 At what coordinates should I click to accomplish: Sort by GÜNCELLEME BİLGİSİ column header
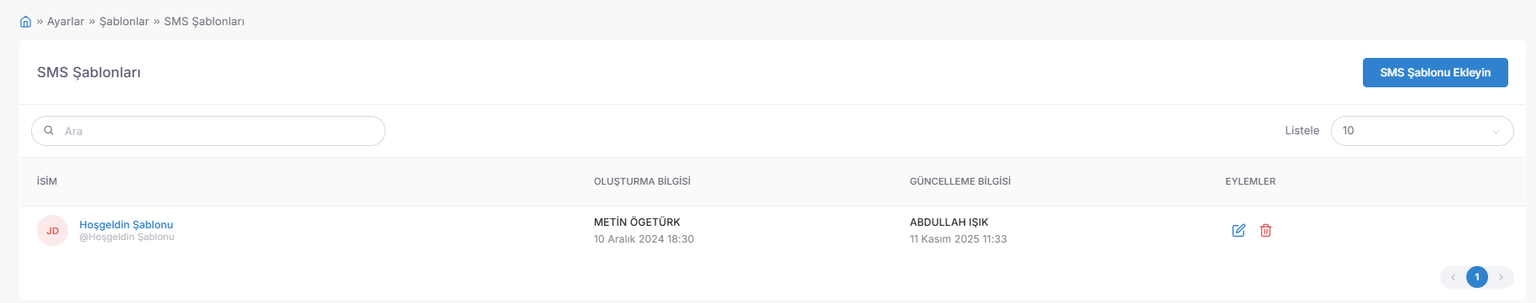click(x=960, y=181)
